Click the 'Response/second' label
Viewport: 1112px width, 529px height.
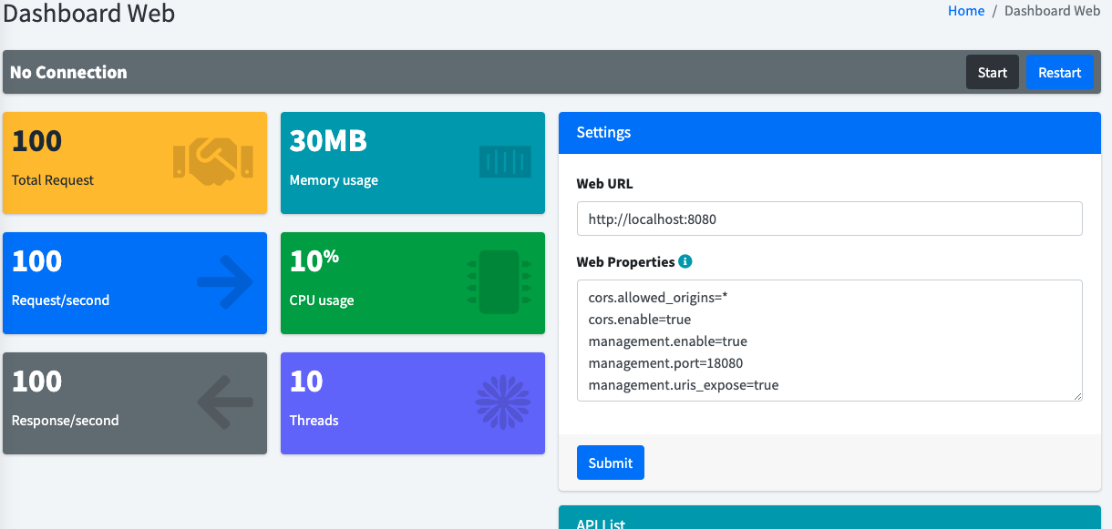click(x=66, y=421)
